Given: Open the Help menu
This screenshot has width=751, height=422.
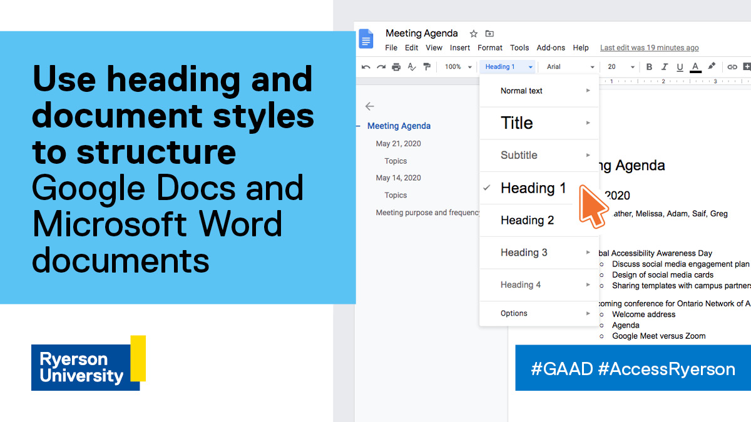Looking at the screenshot, I should click(581, 48).
